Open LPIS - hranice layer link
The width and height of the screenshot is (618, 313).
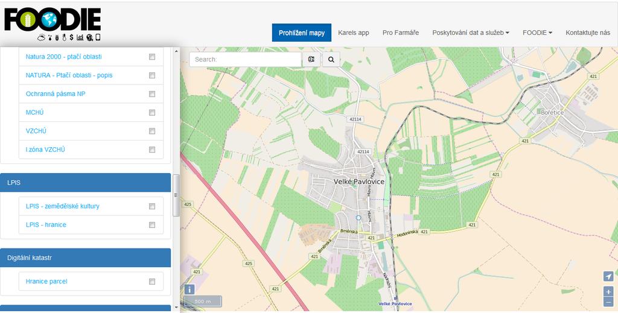click(46, 225)
